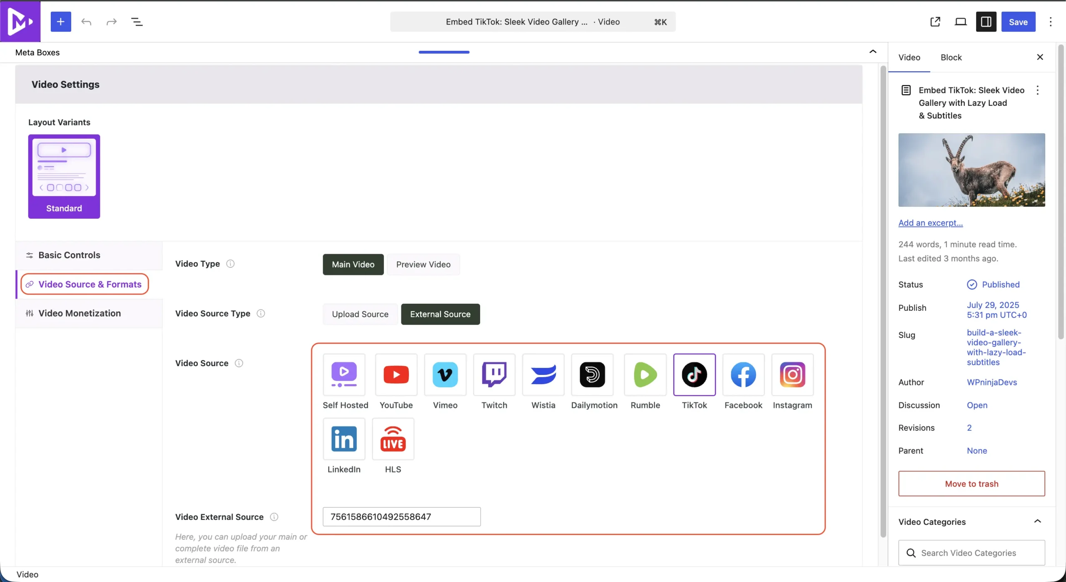The height and width of the screenshot is (582, 1066).
Task: Switch to External Source
Action: tap(440, 314)
